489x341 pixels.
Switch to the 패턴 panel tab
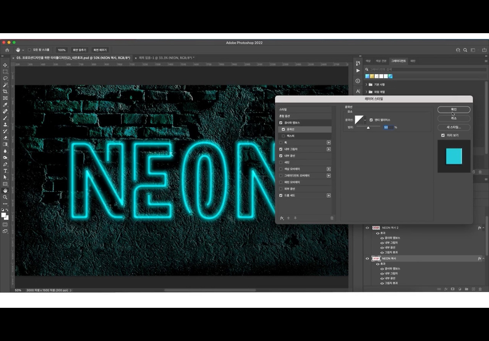point(413,61)
